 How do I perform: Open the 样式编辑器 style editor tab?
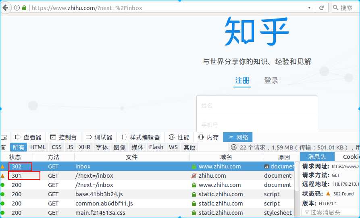click(x=141, y=137)
